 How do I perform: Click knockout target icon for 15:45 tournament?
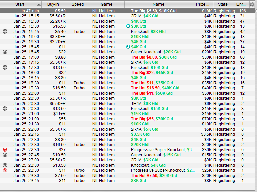[x=5, y=31]
